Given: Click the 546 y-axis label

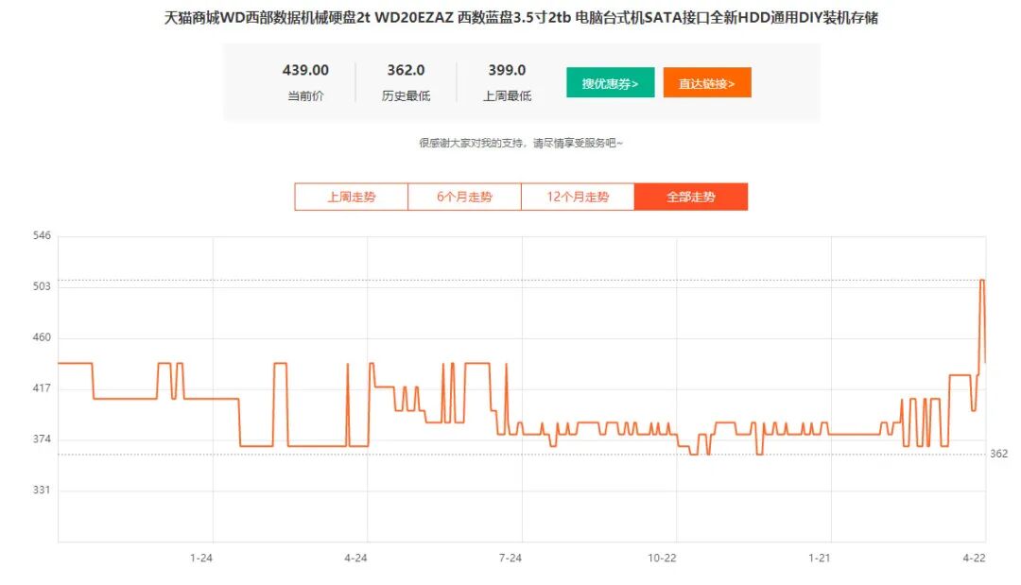Looking at the screenshot, I should tap(42, 235).
